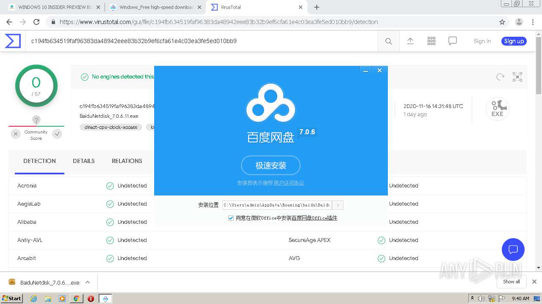Screen dimensions: 542x304
Task: Click Show all downloads button
Action: click(512, 282)
